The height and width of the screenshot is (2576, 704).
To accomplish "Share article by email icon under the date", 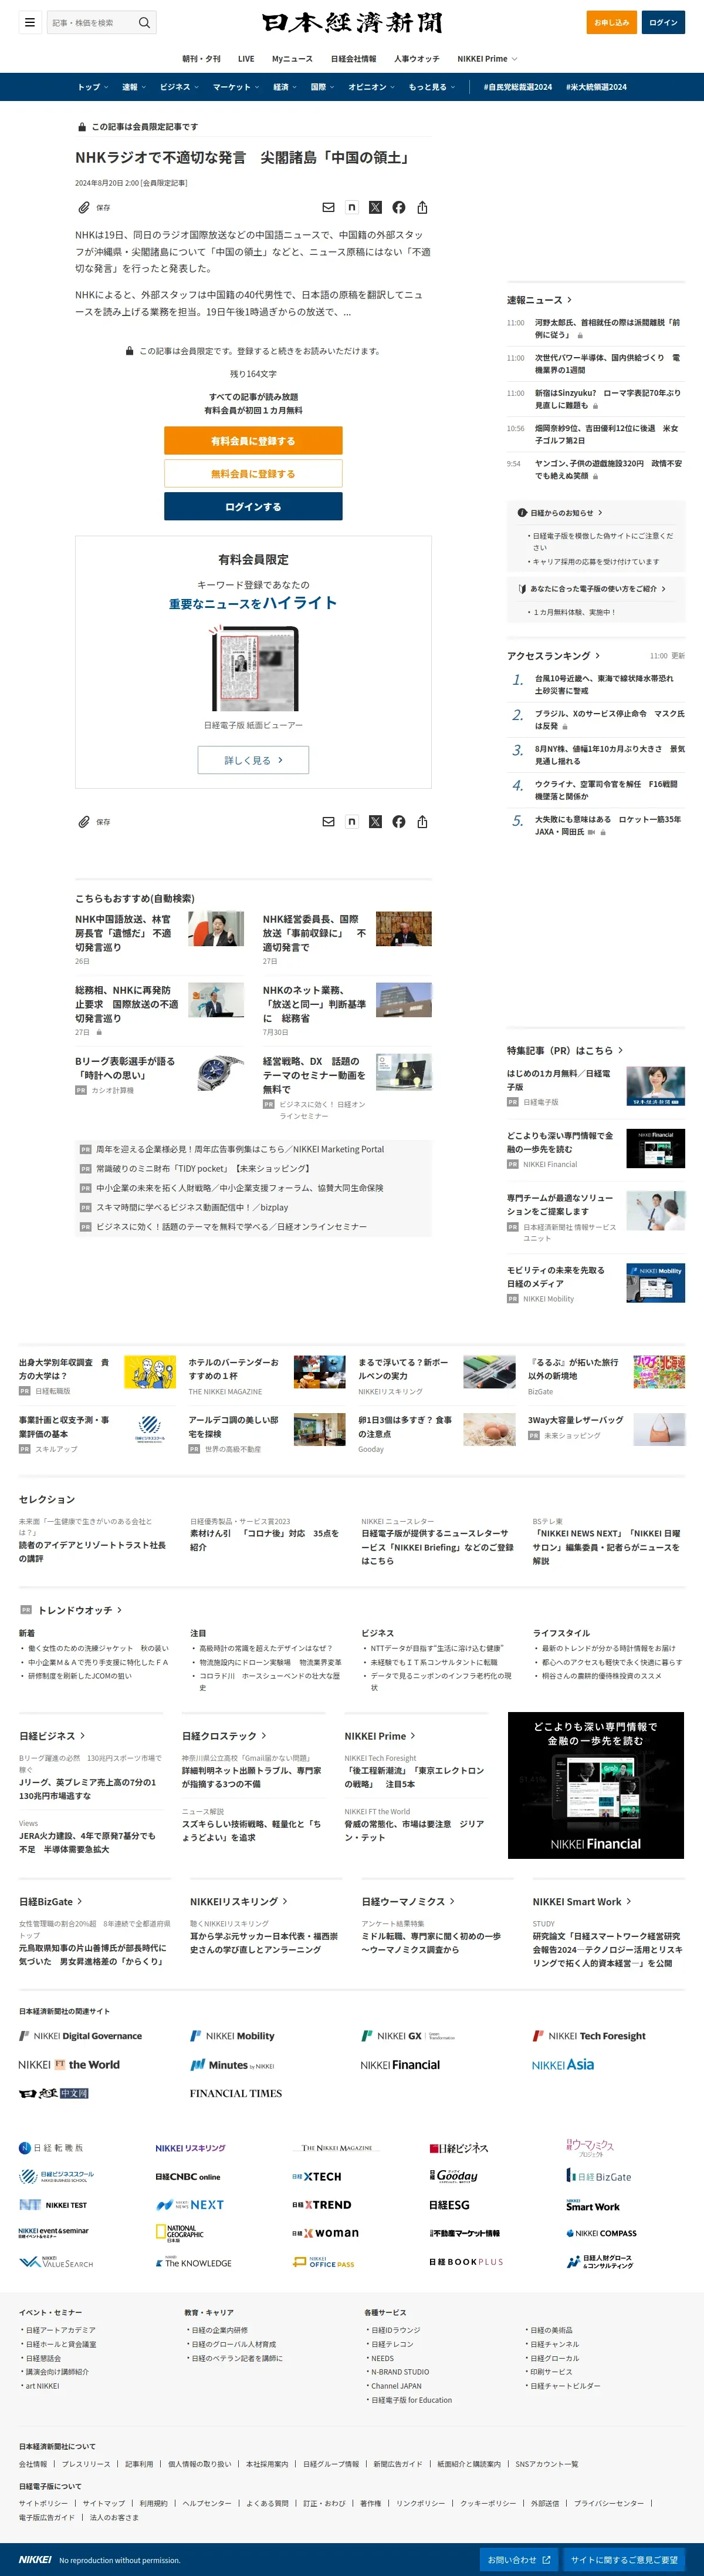I will tap(329, 208).
